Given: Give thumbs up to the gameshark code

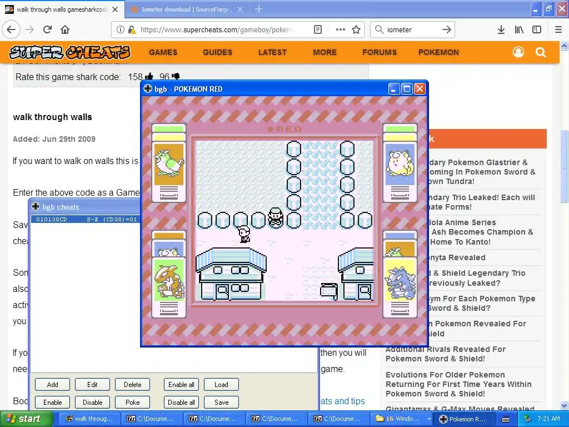Looking at the screenshot, I should tap(149, 77).
